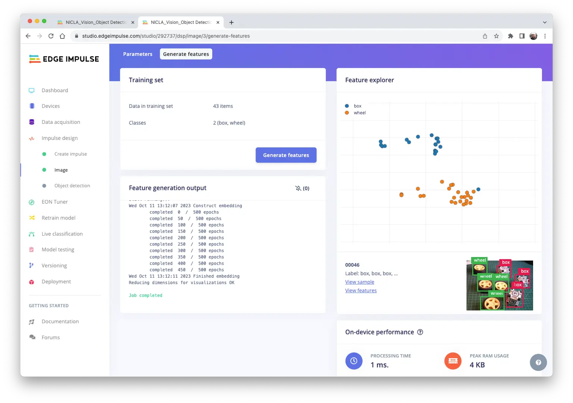The width and height of the screenshot is (573, 403).
Task: Open on-device performance help question icon
Action: [x=420, y=332]
